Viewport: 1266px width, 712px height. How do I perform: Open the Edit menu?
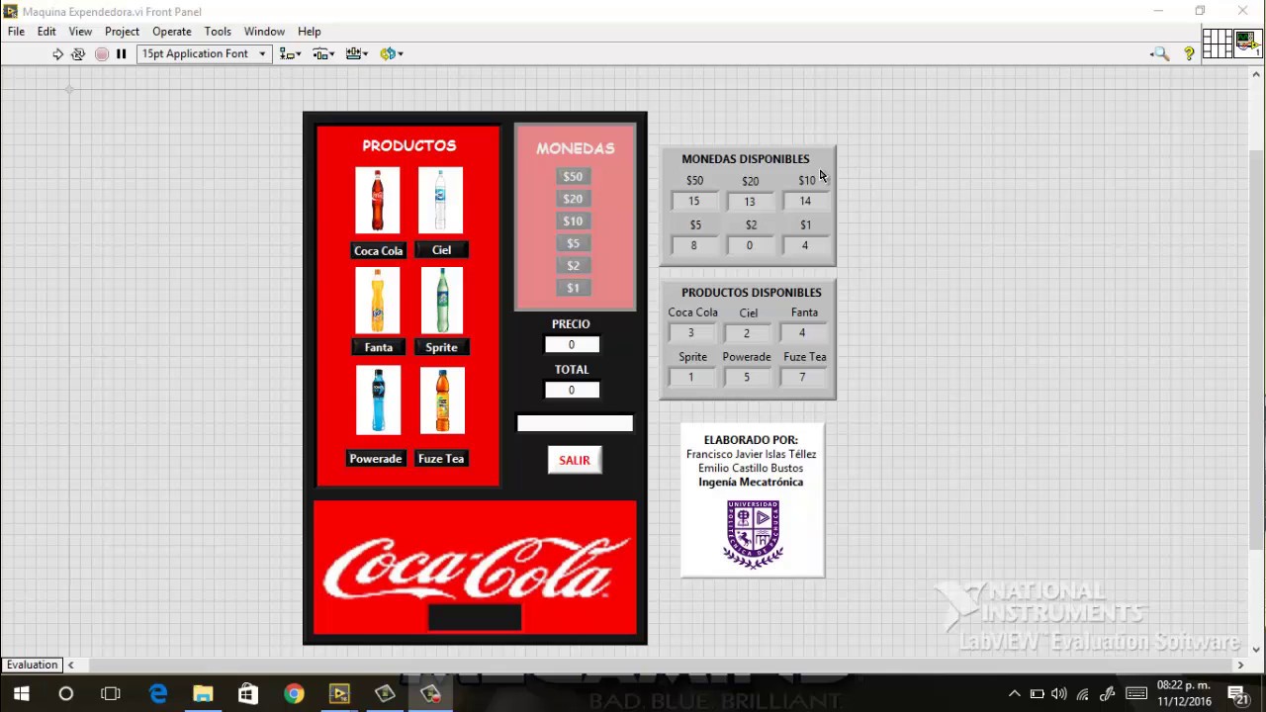coord(46,32)
